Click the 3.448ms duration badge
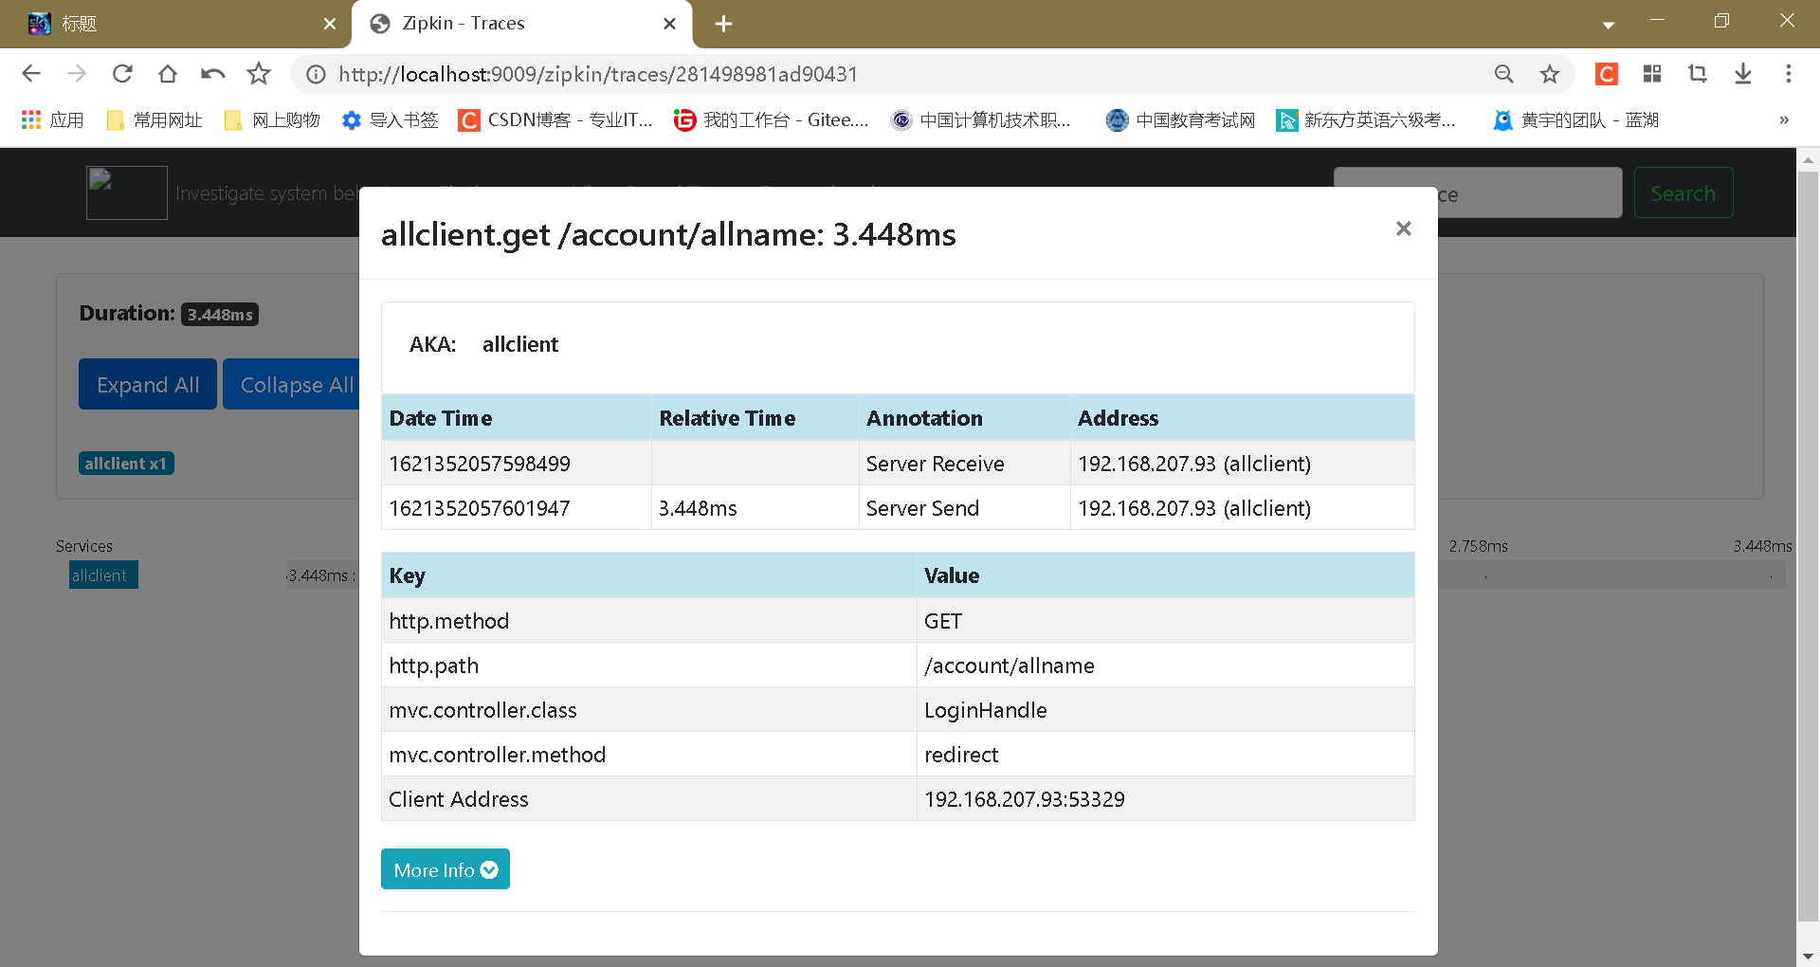Image resolution: width=1820 pixels, height=967 pixels. [x=220, y=315]
